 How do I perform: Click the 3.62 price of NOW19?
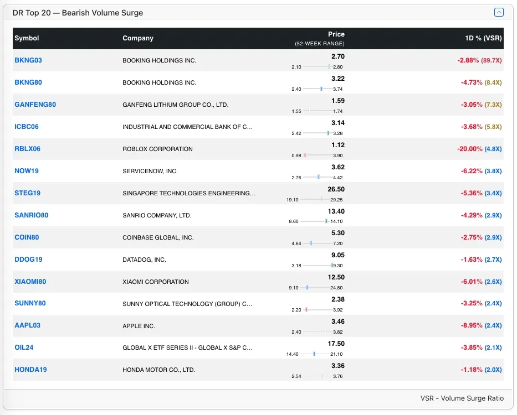click(x=338, y=167)
